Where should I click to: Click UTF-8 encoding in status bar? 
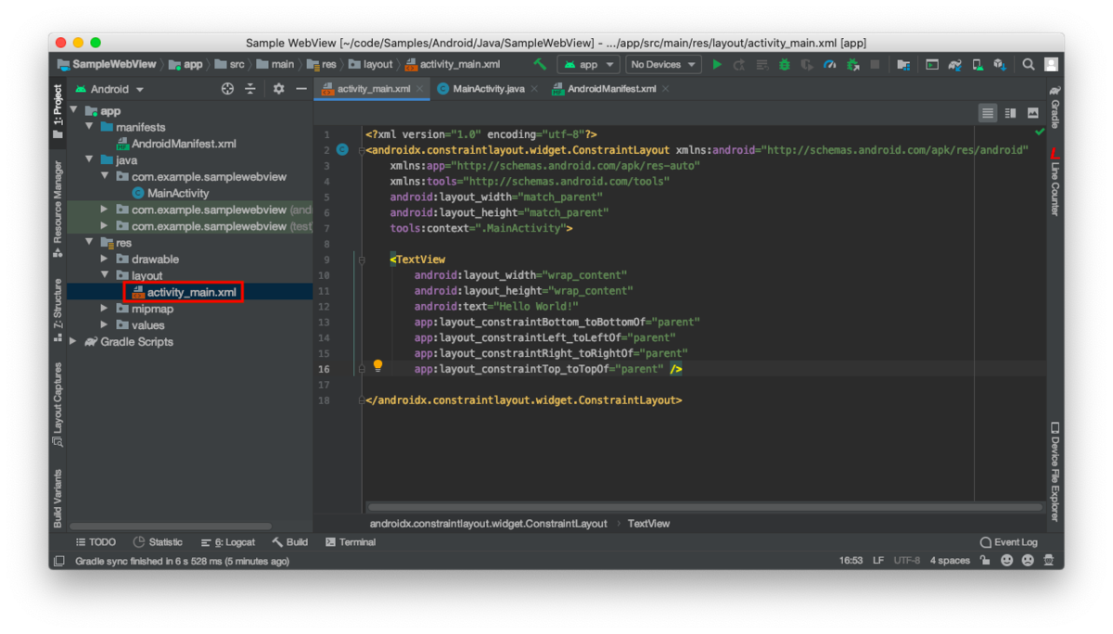click(x=907, y=561)
